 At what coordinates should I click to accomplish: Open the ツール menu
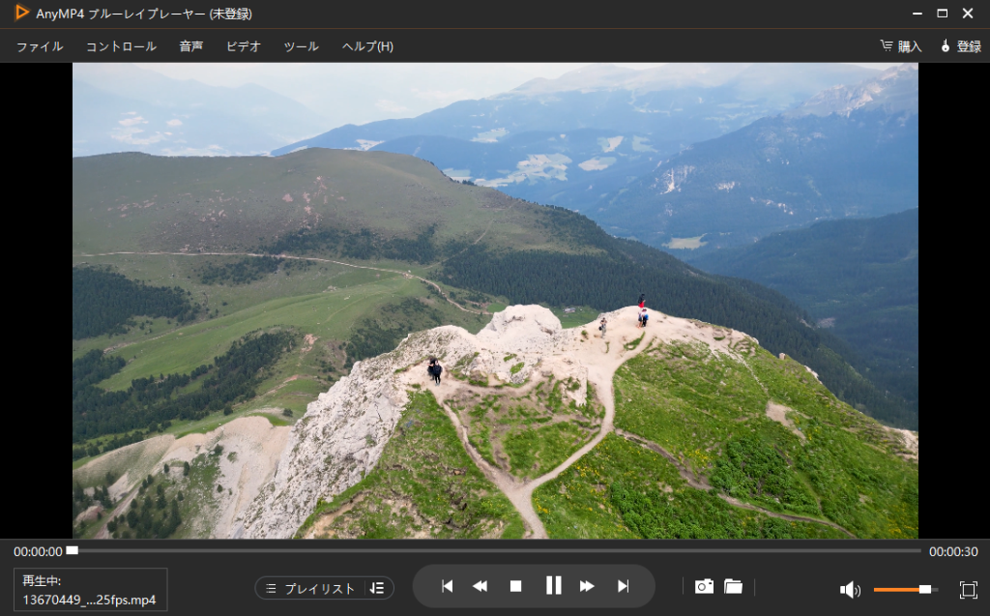(x=302, y=46)
